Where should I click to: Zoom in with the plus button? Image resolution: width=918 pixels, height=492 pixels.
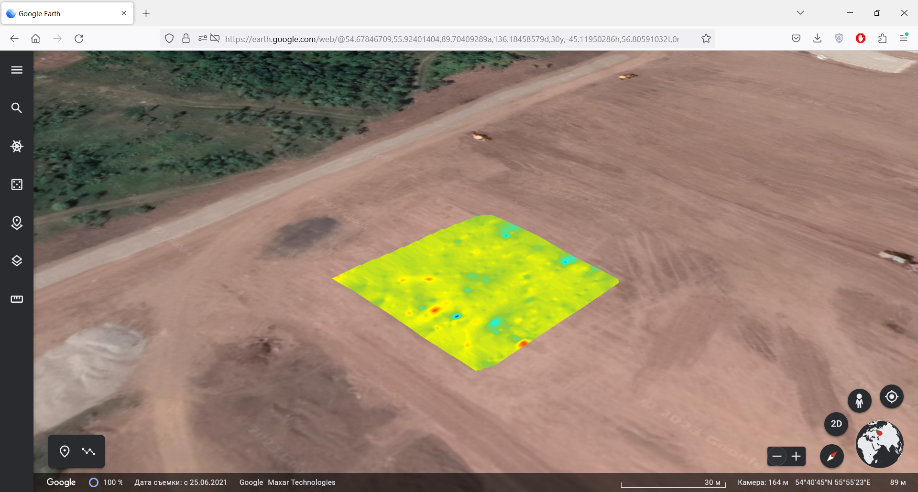796,456
